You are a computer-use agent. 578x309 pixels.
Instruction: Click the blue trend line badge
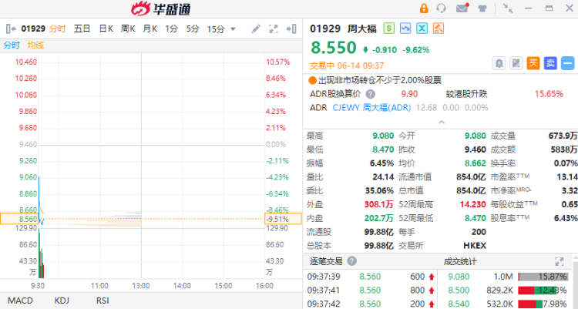point(405,28)
